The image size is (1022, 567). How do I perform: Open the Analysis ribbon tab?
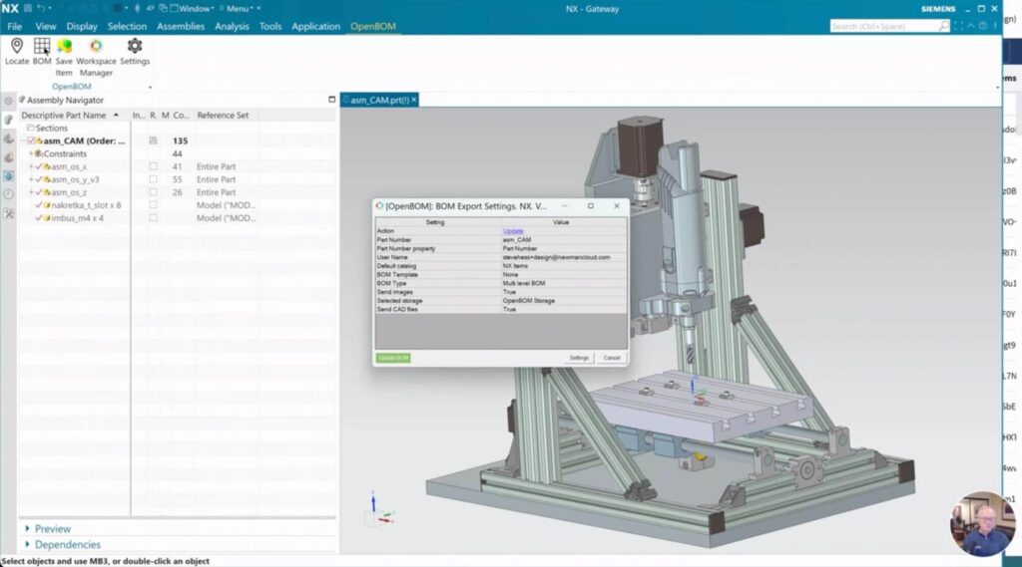[x=232, y=26]
